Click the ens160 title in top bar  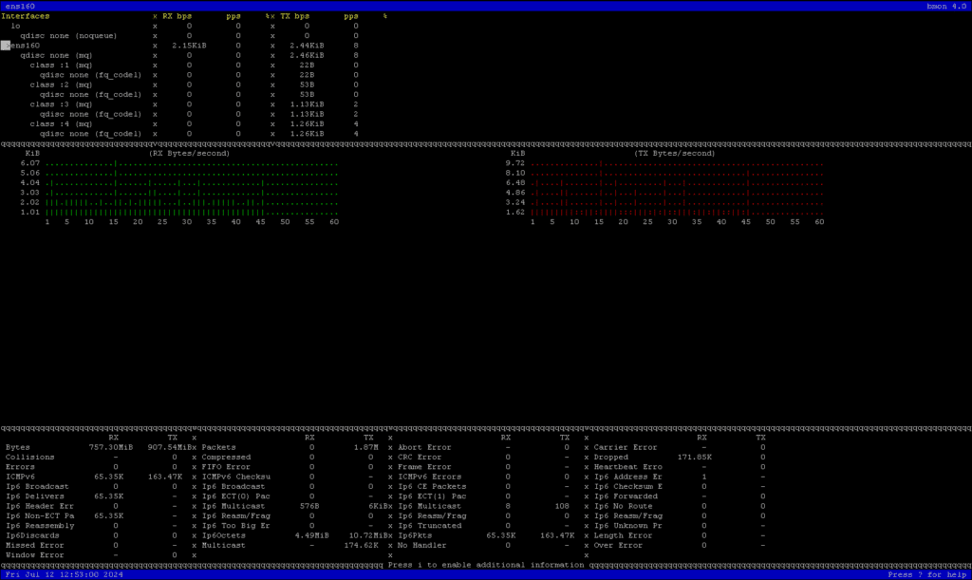[21, 7]
